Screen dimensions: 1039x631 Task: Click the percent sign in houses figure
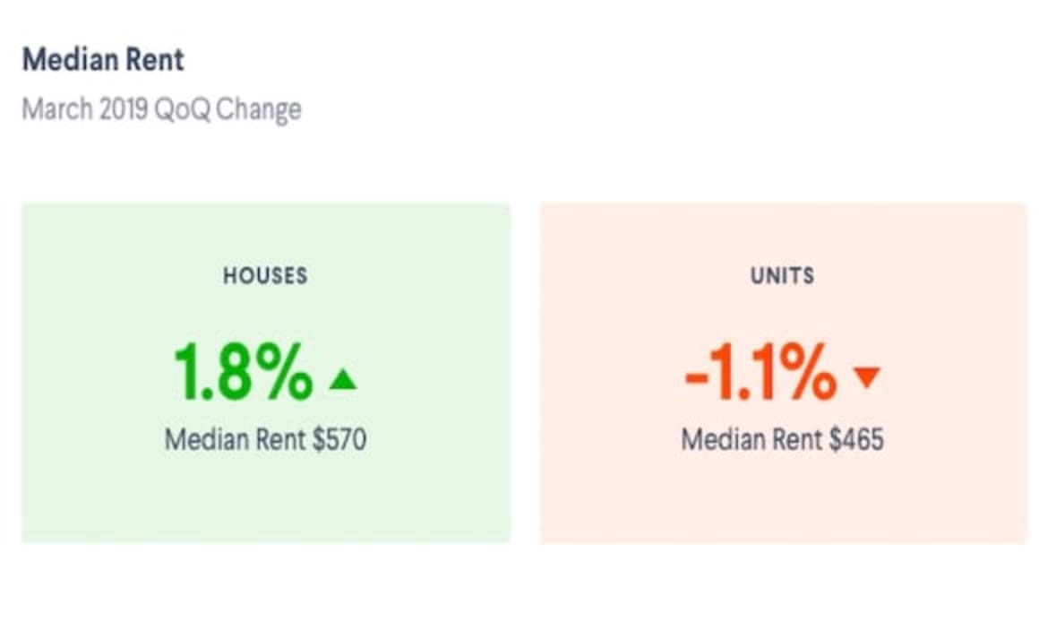coord(284,372)
